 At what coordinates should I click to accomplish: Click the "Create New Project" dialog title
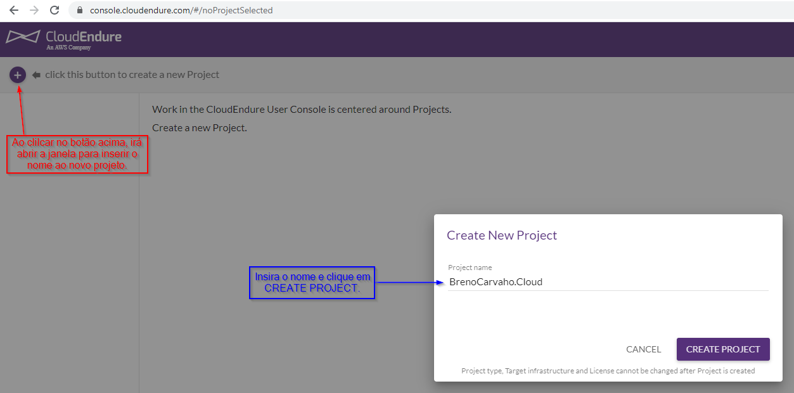501,235
